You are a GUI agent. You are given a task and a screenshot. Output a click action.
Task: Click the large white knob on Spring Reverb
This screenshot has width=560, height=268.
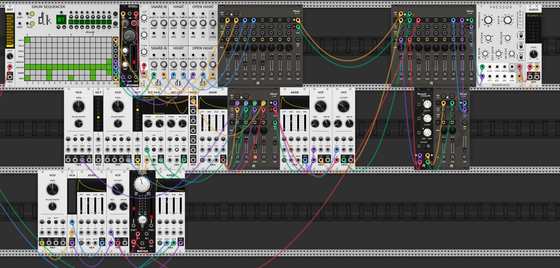point(142,184)
